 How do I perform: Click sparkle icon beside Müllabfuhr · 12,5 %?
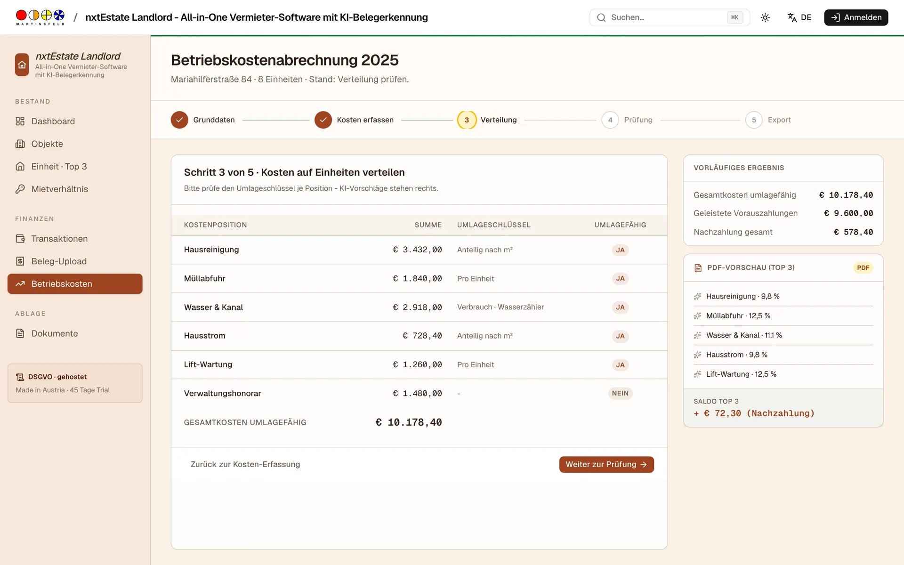point(697,316)
